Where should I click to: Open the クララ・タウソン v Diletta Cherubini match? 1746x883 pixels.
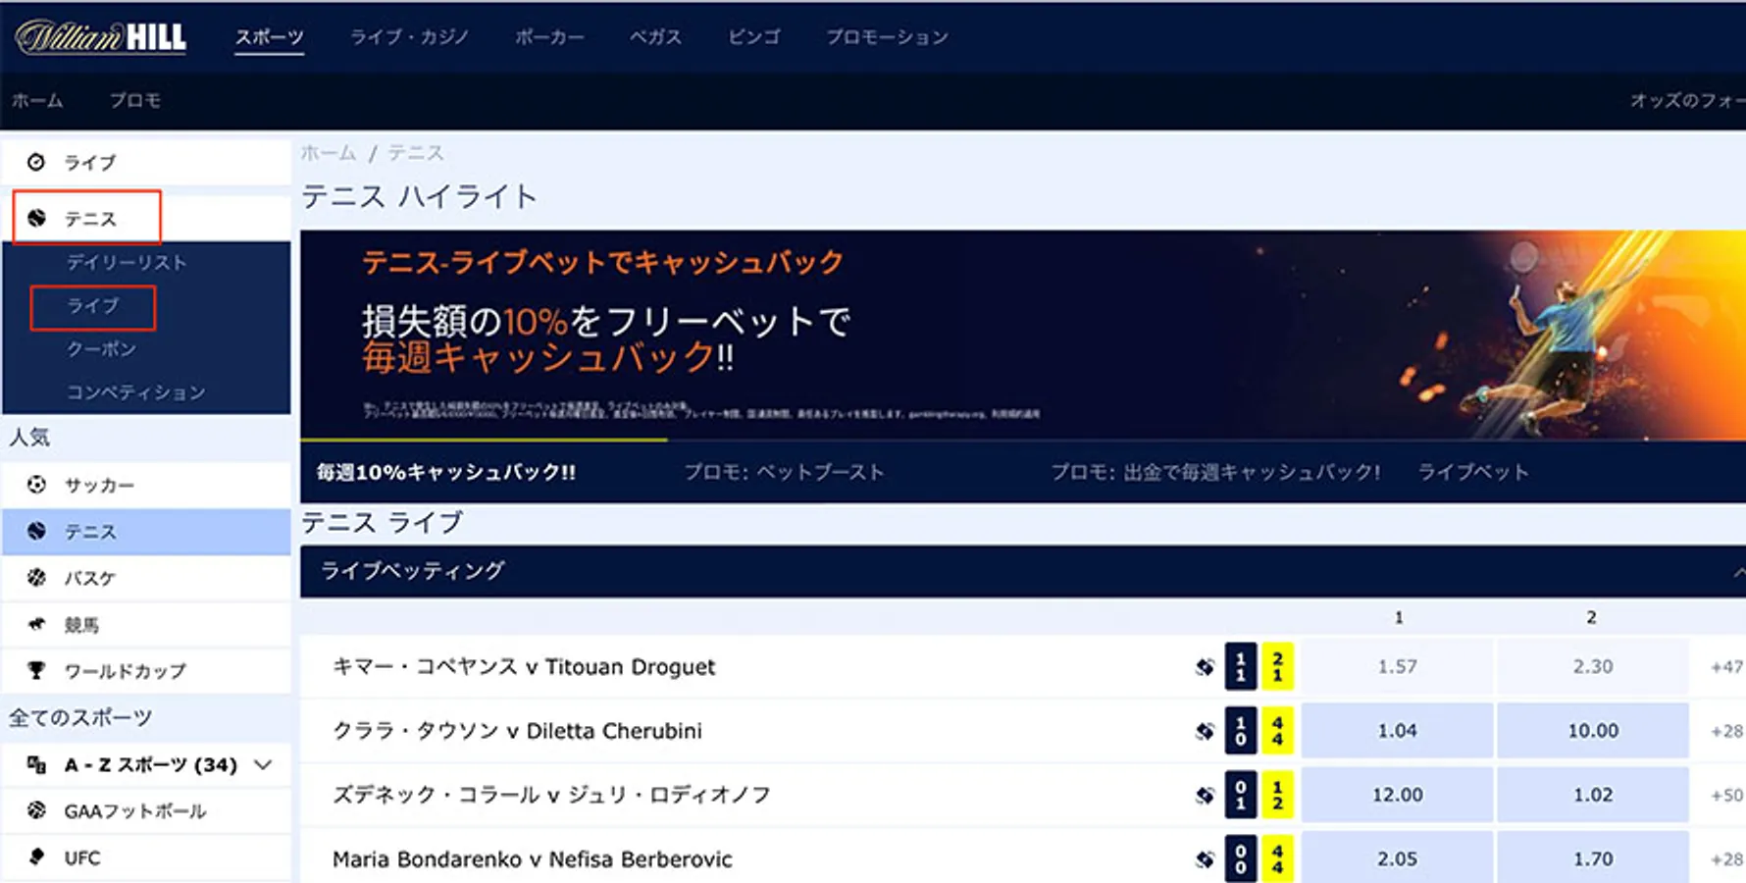click(x=517, y=731)
